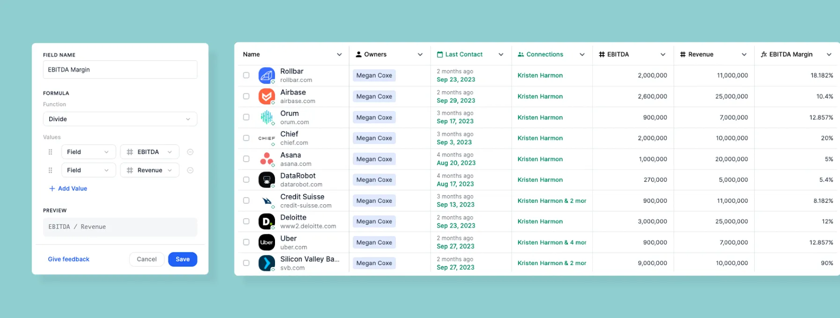Click the Chief company logo

[x=267, y=138]
